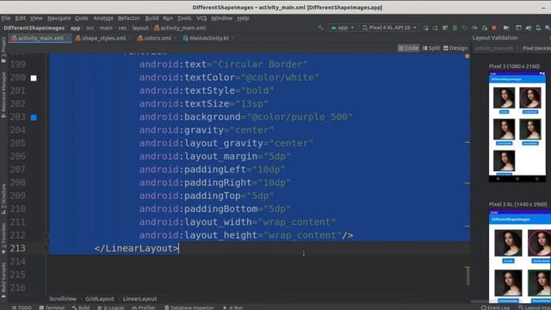Open the Refactor menu
This screenshot has height=310, width=551.
128,18
